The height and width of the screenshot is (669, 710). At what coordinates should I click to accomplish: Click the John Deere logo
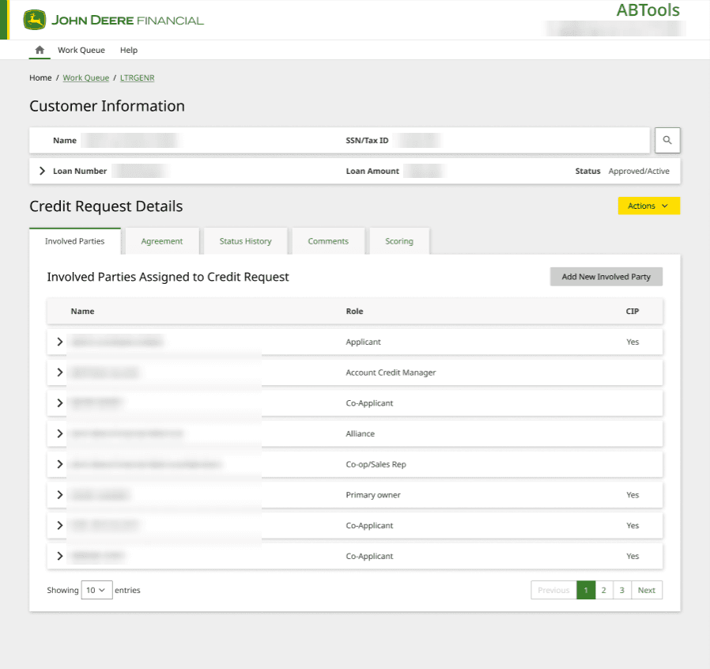[113, 21]
